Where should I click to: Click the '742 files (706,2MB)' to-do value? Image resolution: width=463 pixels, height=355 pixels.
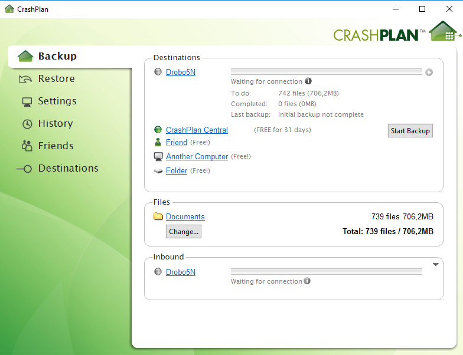point(308,93)
